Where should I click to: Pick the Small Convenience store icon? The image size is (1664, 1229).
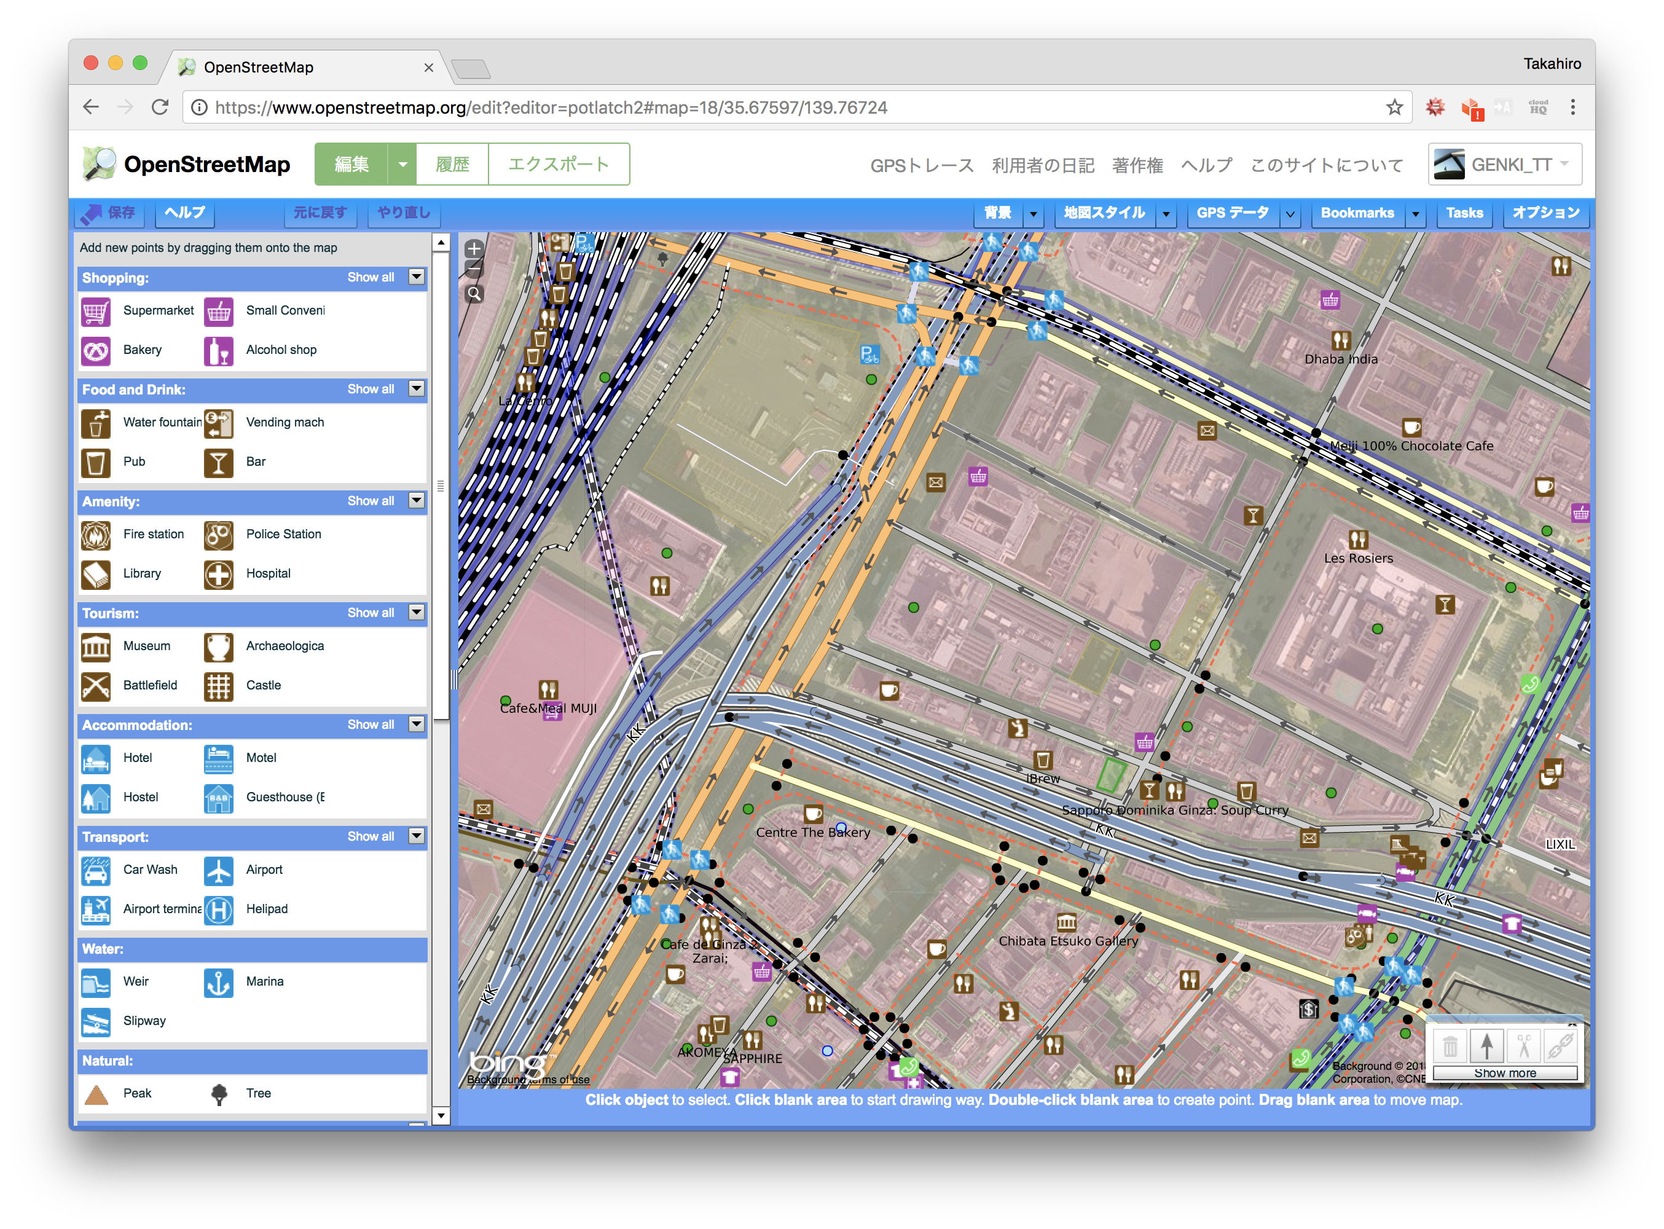(219, 311)
